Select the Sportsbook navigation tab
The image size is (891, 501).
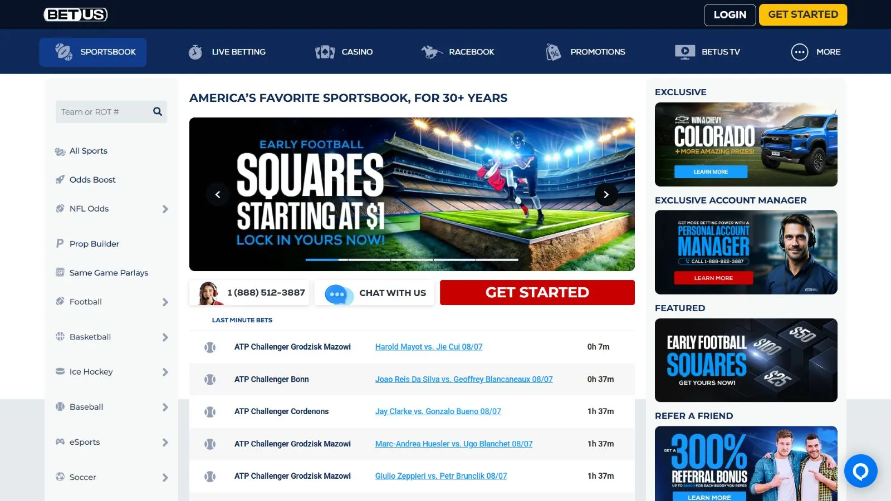(93, 52)
